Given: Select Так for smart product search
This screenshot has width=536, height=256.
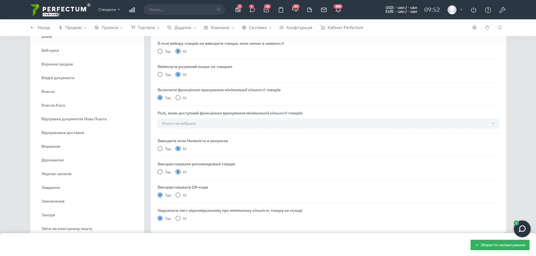Looking at the screenshot, I should click(x=160, y=75).
